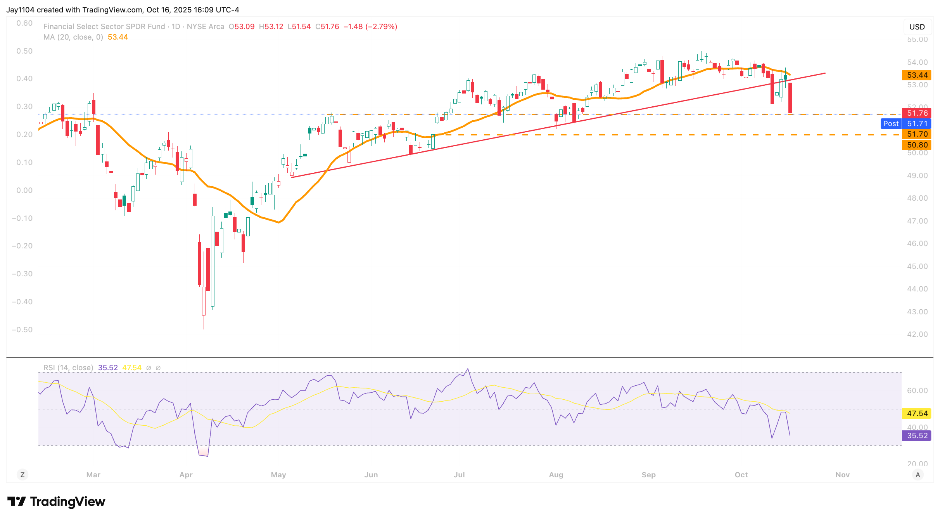Image resolution: width=940 pixels, height=520 pixels.
Task: Click the blue Post market label
Action: (x=891, y=123)
